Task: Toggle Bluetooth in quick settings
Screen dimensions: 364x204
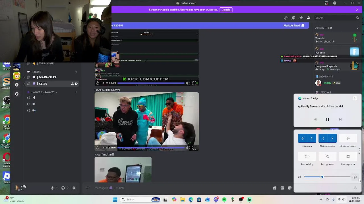Action: click(323, 138)
